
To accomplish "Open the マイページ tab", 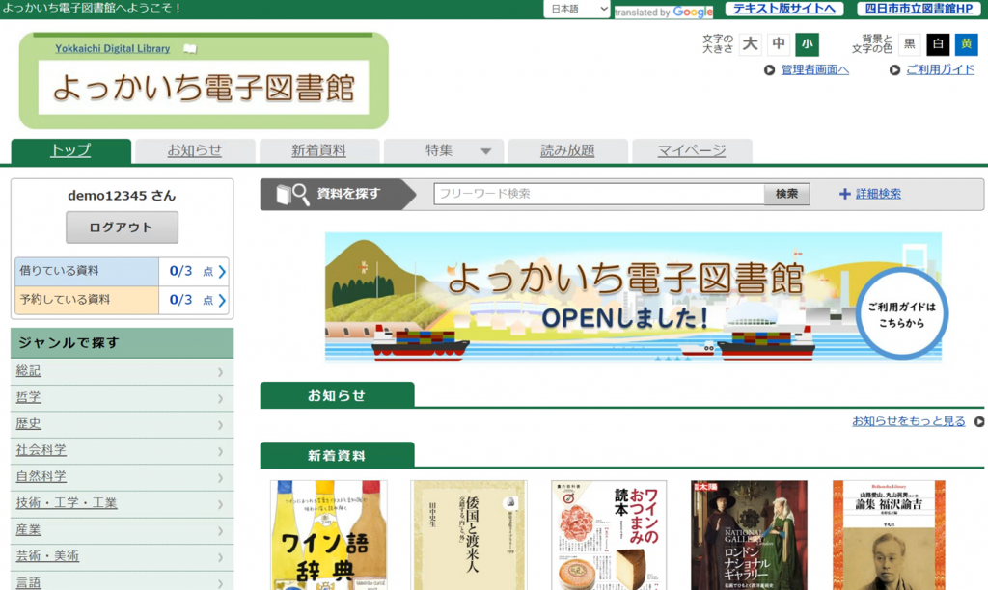I will [x=691, y=151].
